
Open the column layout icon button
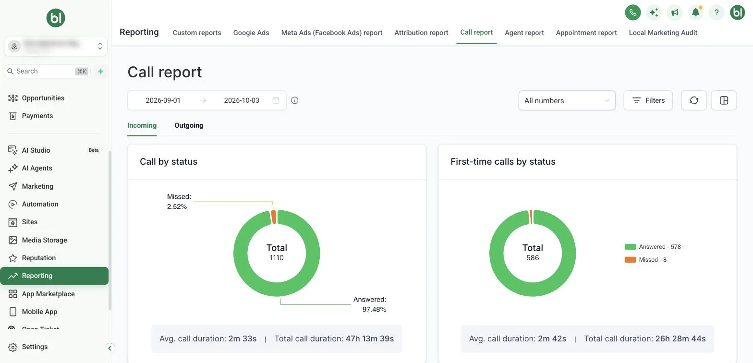coord(724,100)
